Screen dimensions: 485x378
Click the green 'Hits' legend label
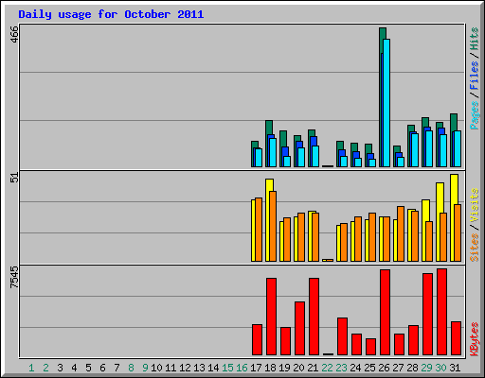pyautogui.click(x=475, y=39)
